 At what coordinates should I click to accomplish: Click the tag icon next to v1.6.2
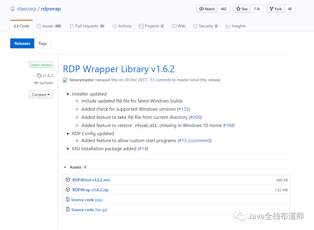(x=39, y=76)
